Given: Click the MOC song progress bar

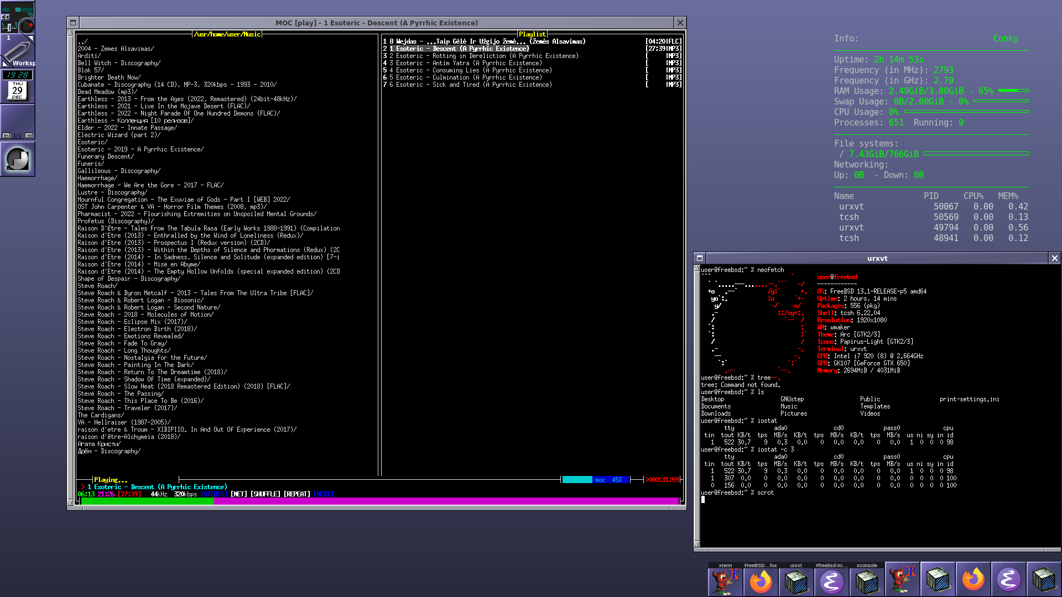Looking at the screenshot, I should (380, 501).
